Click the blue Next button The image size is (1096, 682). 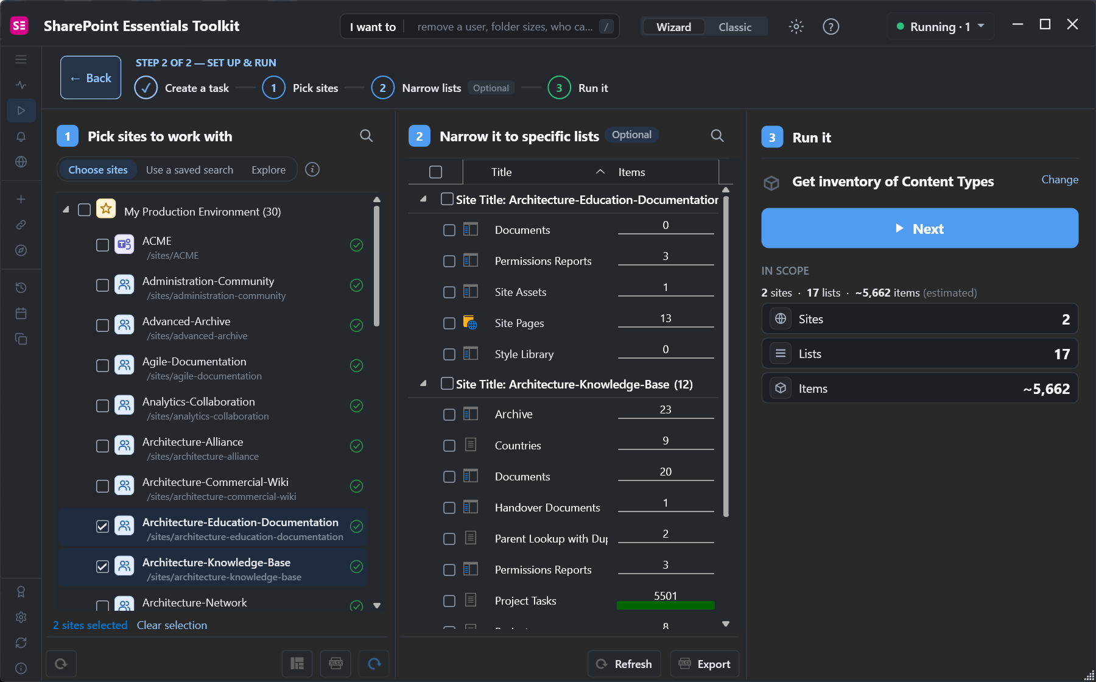pyautogui.click(x=919, y=228)
